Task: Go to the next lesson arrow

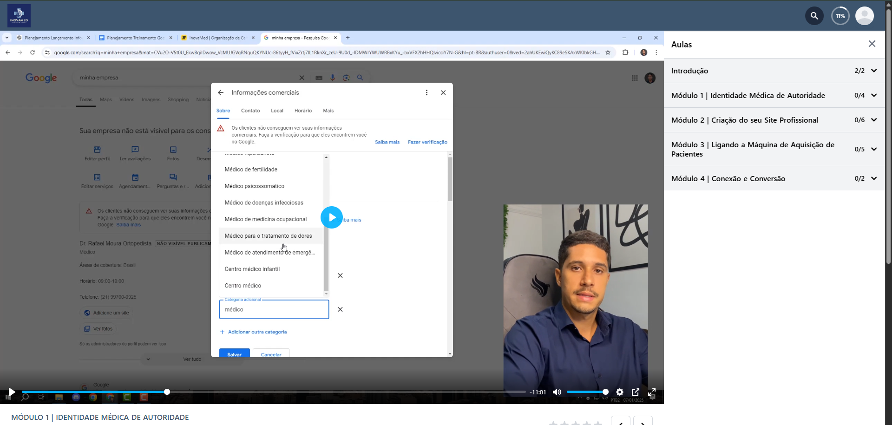Action: [643, 422]
